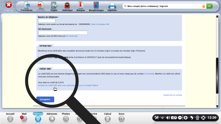The height and width of the screenshot is (124, 221).
Task: Open the Historique clock icon
Action: 67,5
